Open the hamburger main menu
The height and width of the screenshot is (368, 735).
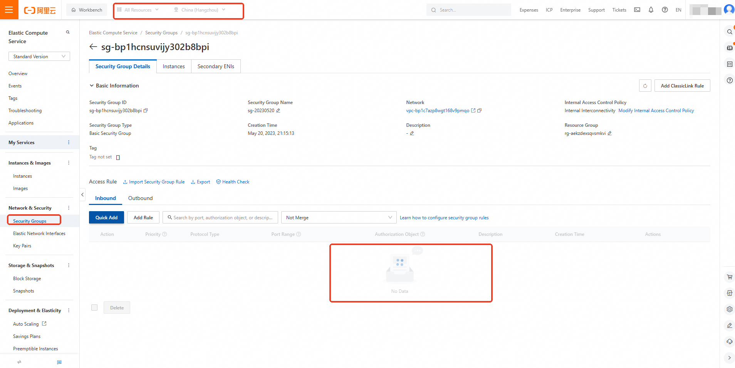point(9,10)
